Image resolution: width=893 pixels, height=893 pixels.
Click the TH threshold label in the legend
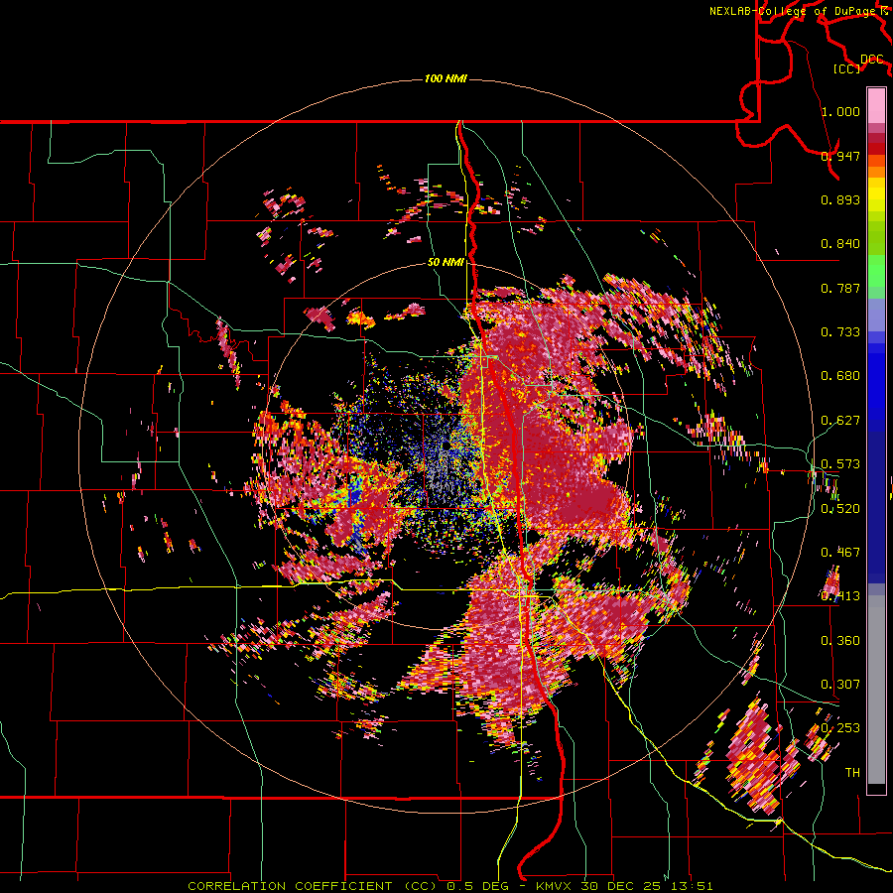pos(852,773)
